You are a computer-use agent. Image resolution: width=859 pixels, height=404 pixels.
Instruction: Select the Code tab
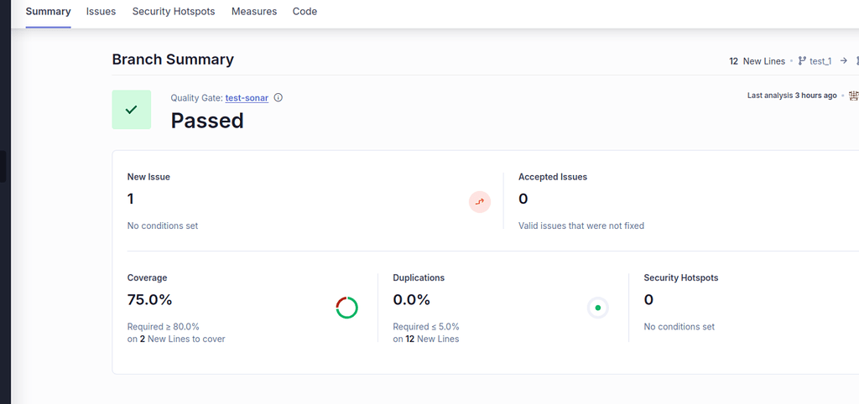[x=305, y=12]
